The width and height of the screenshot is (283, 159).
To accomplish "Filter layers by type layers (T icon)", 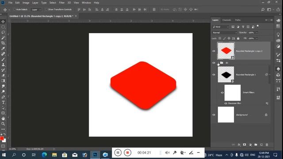I will tap(243, 27).
